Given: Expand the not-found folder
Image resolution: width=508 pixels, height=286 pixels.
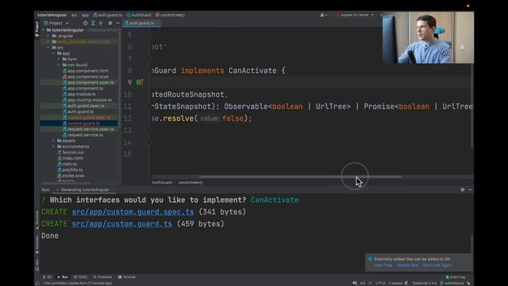Looking at the screenshot, I should pos(59,65).
